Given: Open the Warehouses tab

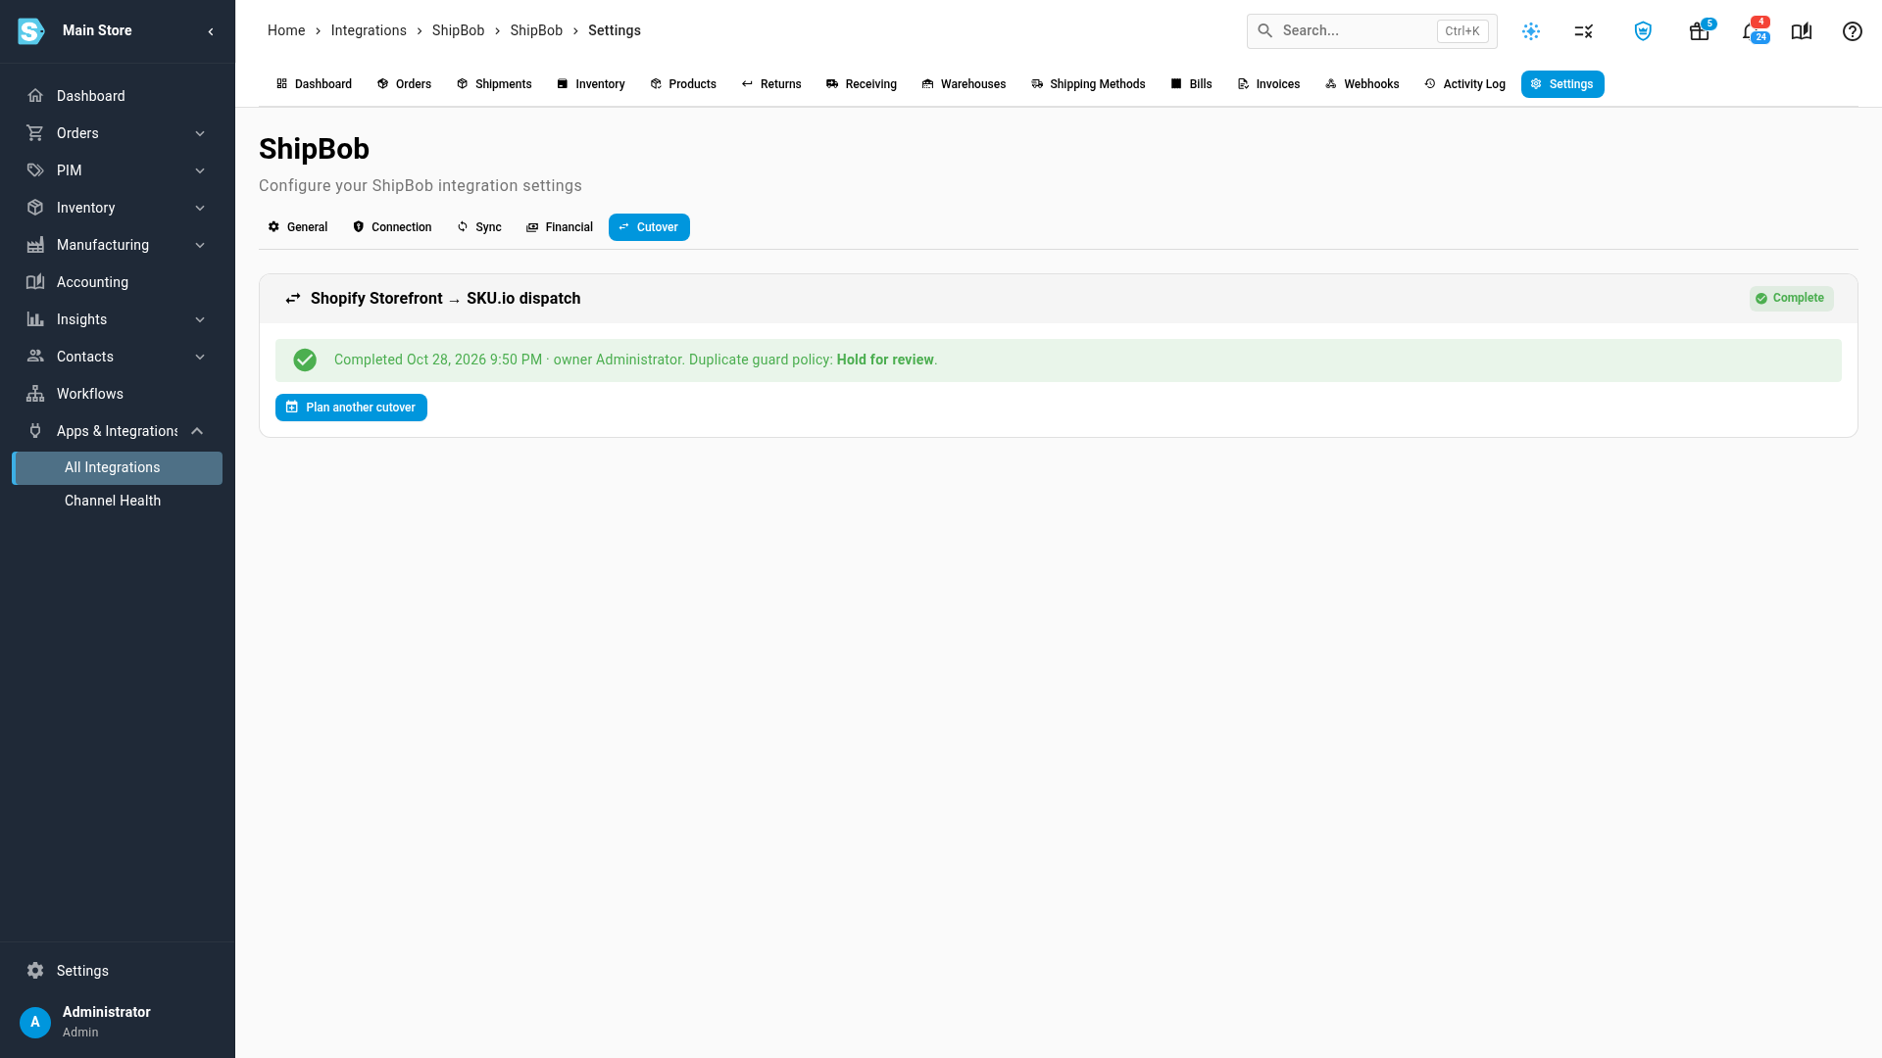Looking at the screenshot, I should pyautogui.click(x=964, y=84).
